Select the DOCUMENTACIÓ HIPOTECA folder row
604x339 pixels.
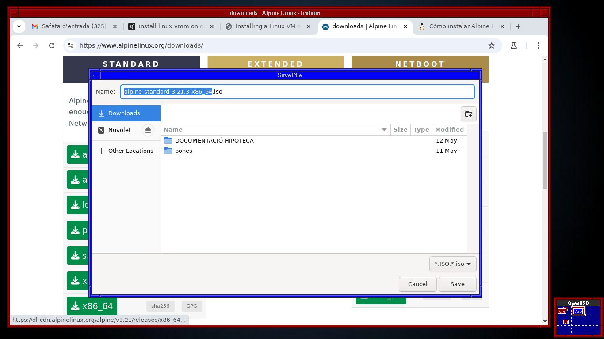[313, 140]
